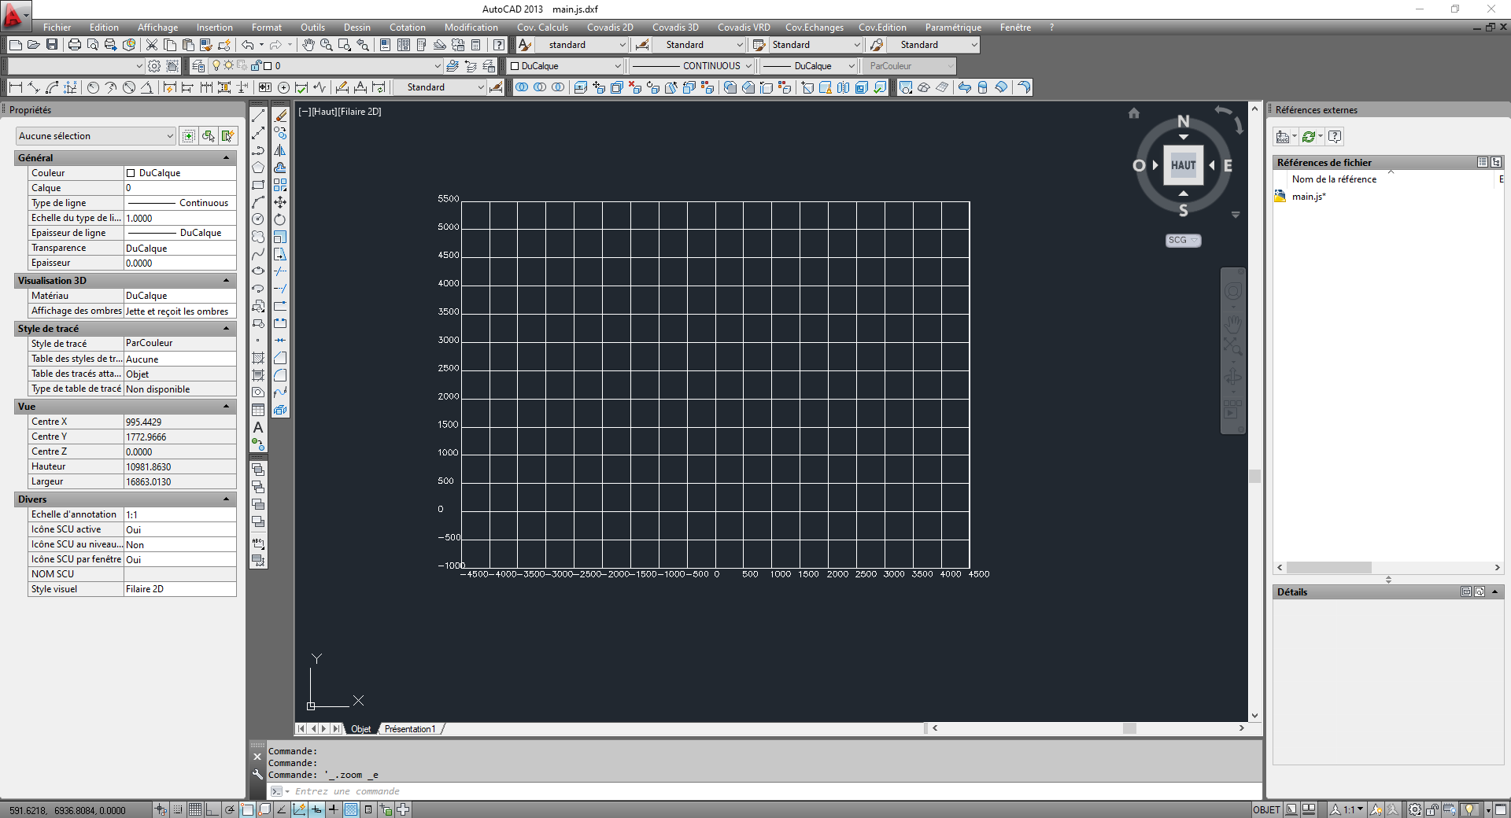1511x818 pixels.
Task: Toggle the layer lock in layer control
Action: point(257,65)
